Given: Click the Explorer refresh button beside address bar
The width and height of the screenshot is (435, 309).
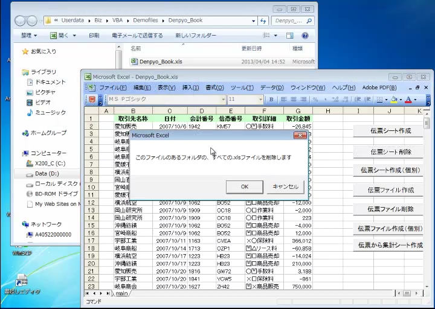Looking at the screenshot, I should 263,21.
